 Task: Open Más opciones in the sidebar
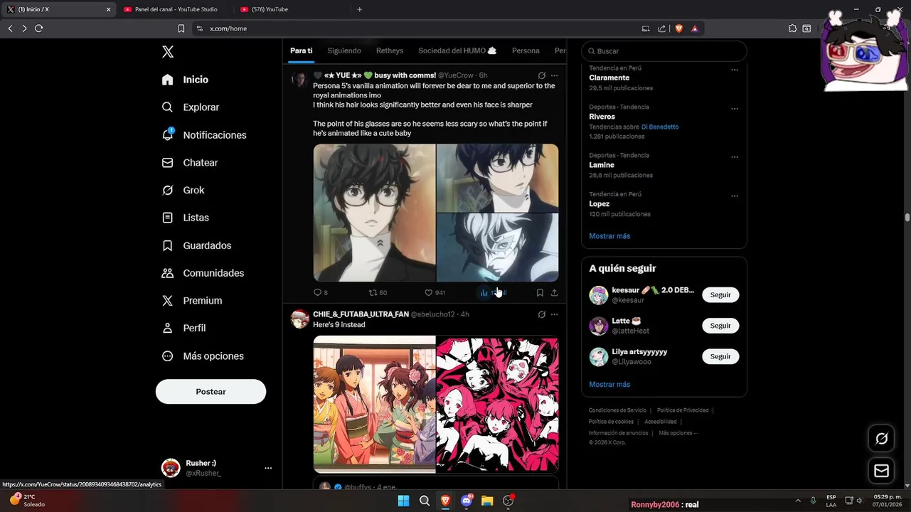tap(203, 356)
